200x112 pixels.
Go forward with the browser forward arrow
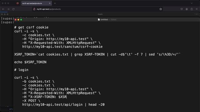tap(8, 9)
